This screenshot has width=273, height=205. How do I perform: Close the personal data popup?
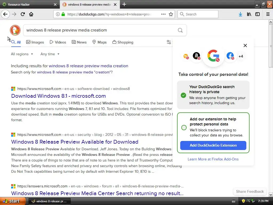click(x=245, y=45)
